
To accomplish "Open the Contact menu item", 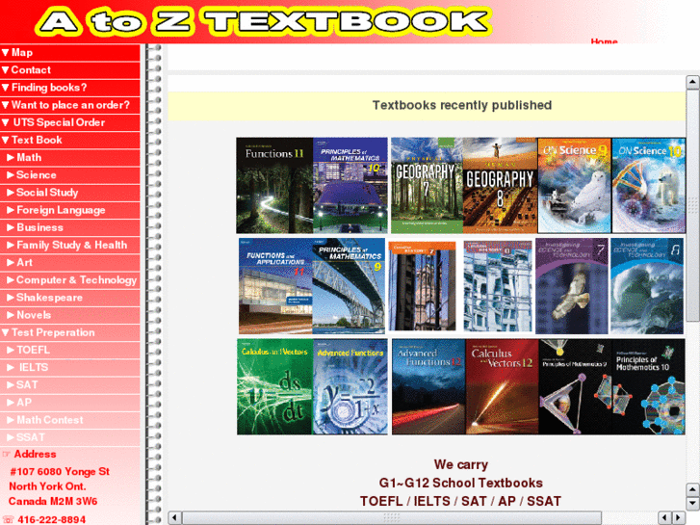I will pos(70,70).
